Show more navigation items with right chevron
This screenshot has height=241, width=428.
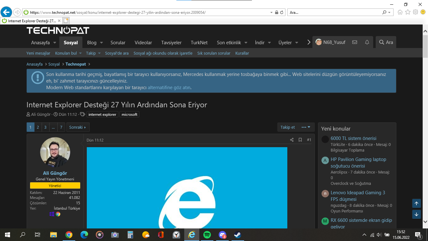[308, 42]
